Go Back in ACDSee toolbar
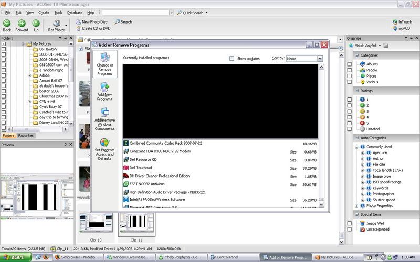This screenshot has width=420, height=262. click(x=7, y=26)
